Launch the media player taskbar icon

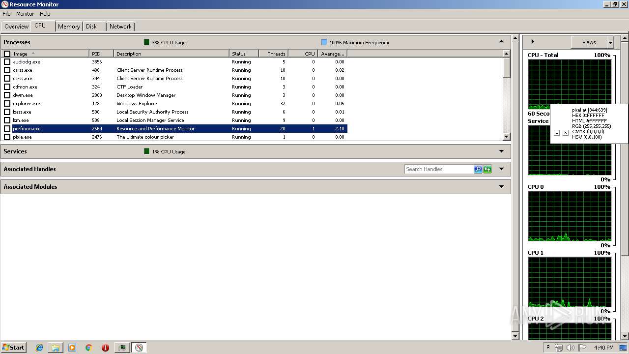point(72,348)
